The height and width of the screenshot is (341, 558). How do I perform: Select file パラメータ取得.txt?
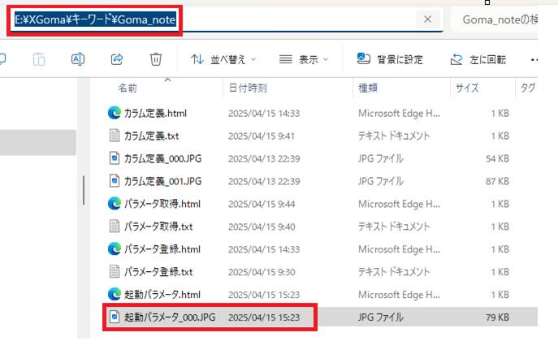coord(158,227)
